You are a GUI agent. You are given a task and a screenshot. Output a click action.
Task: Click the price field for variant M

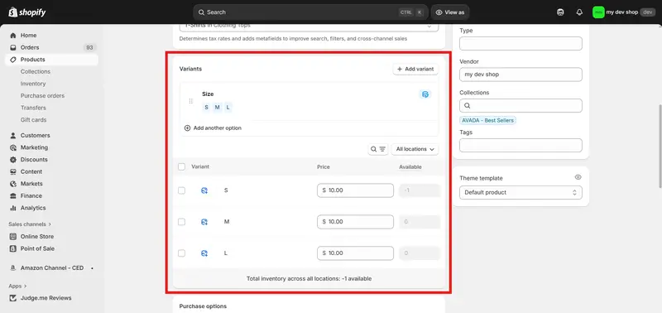point(355,222)
